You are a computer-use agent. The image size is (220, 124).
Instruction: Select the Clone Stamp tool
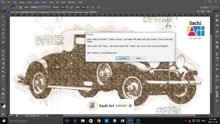(x=3, y=51)
